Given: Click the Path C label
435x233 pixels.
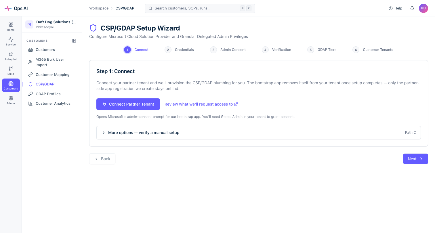Looking at the screenshot, I should (x=410, y=133).
